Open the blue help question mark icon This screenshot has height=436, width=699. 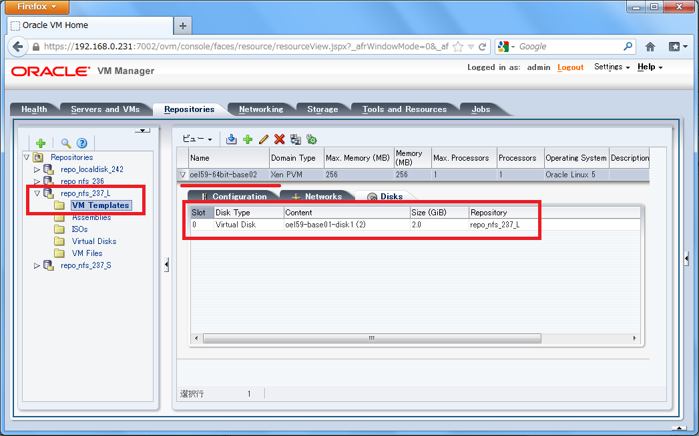pyautogui.click(x=81, y=143)
